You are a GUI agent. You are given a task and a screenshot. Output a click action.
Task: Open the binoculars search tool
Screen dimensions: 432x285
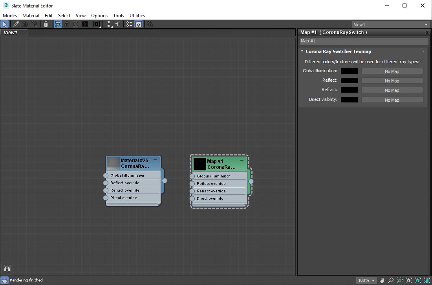[7, 269]
